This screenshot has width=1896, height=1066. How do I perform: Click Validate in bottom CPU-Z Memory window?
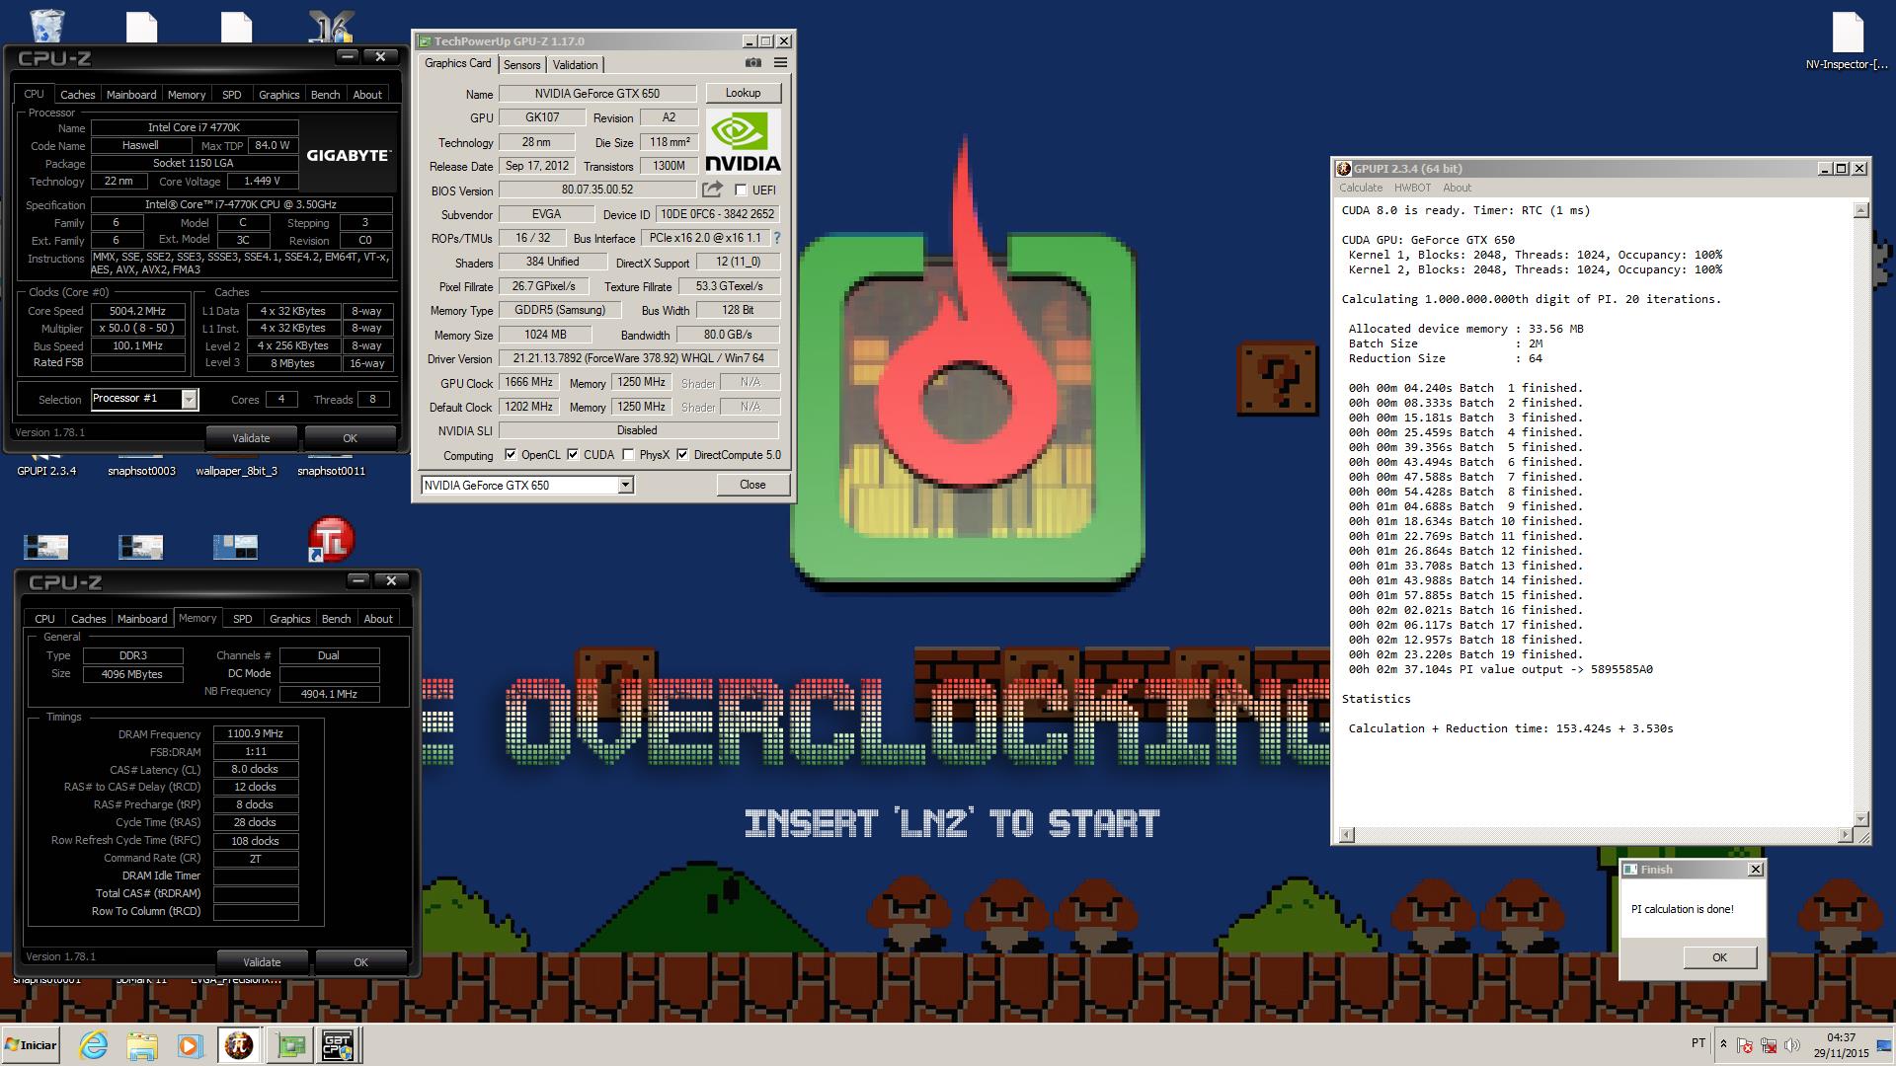pos(262,962)
